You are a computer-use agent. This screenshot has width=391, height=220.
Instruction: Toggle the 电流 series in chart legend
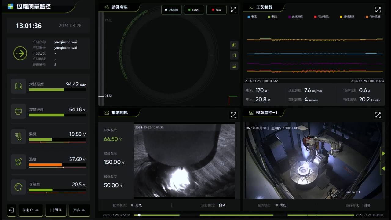(252, 16)
